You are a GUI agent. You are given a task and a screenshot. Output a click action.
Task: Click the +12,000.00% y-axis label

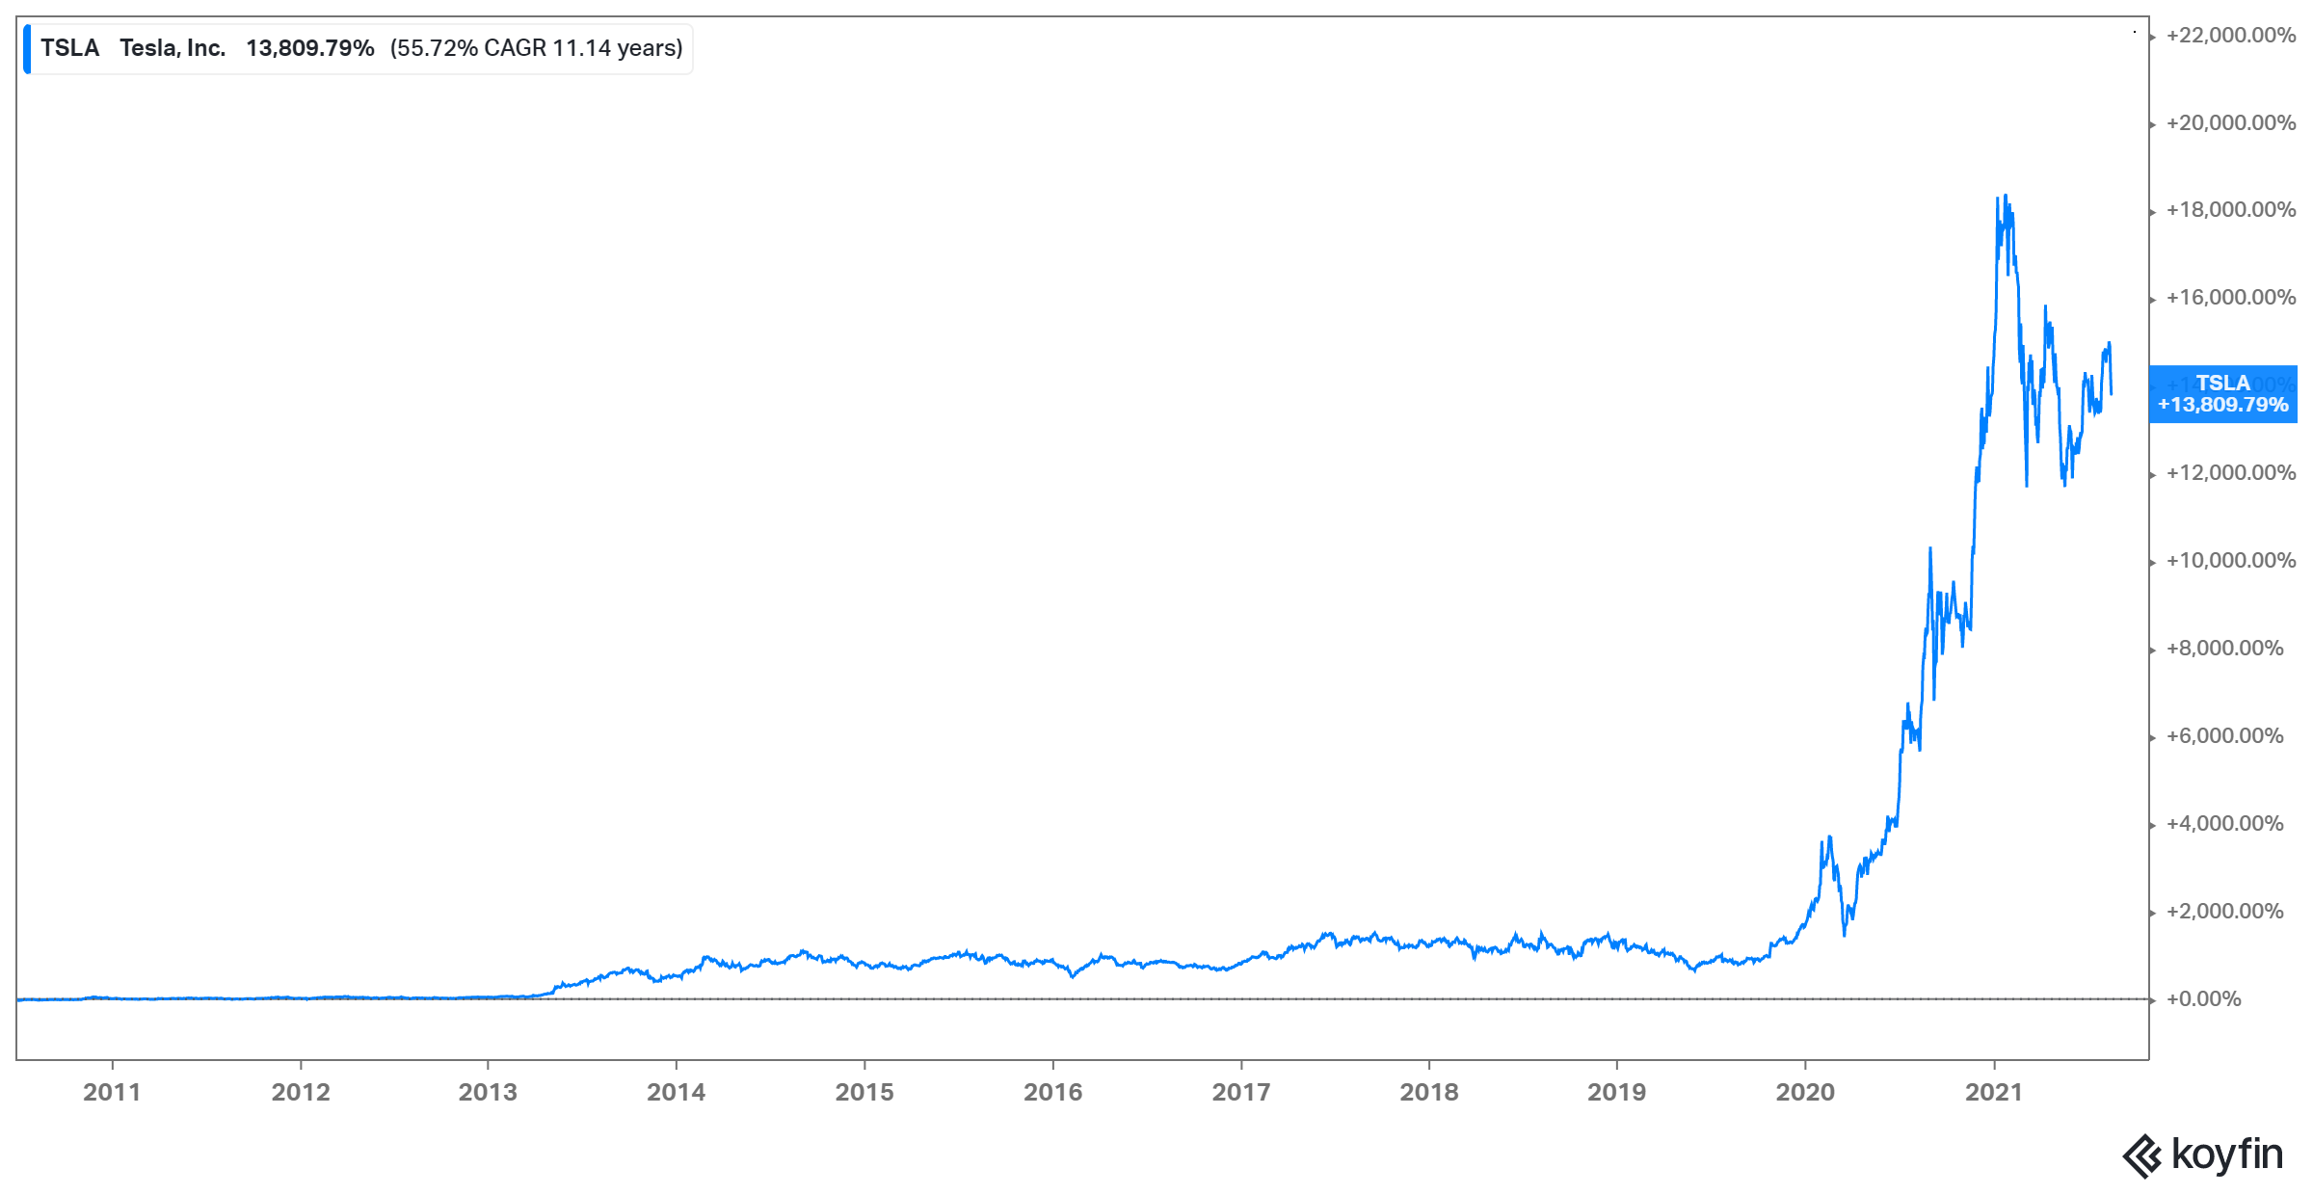tap(2231, 473)
